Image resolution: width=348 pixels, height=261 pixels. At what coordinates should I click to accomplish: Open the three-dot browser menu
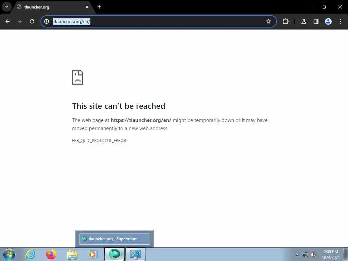click(x=341, y=21)
